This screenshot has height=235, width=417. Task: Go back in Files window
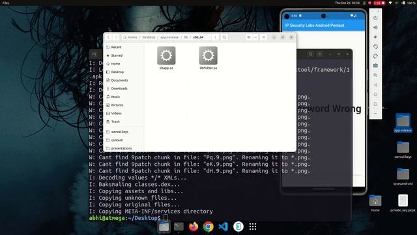coord(108,37)
